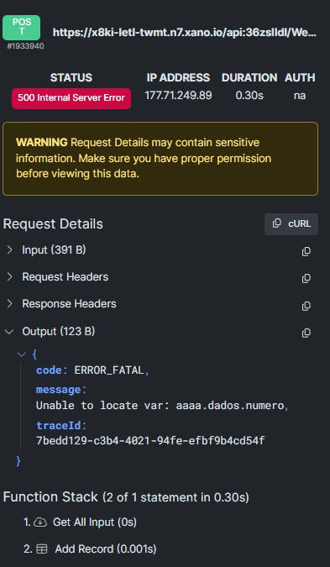Viewport: 330px width, 567px height.
Task: Click the POST method badge
Action: click(22, 28)
